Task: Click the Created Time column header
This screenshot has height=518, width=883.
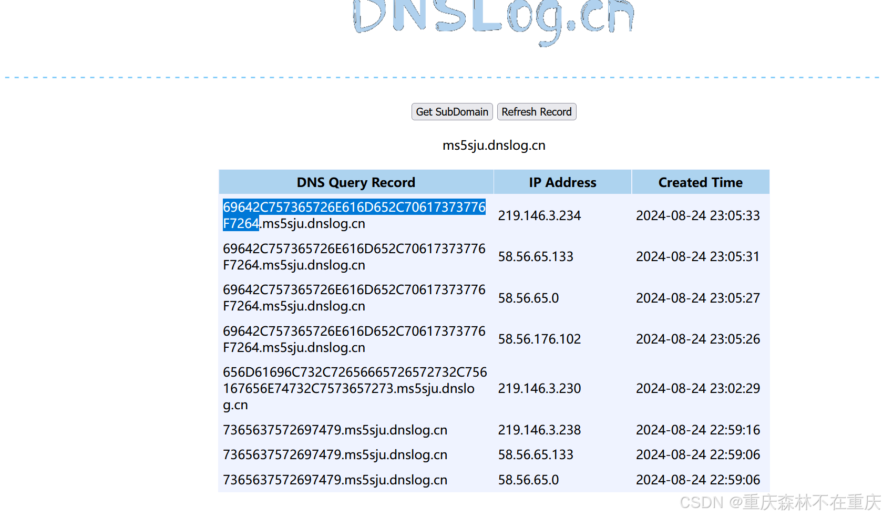Action: pos(701,182)
